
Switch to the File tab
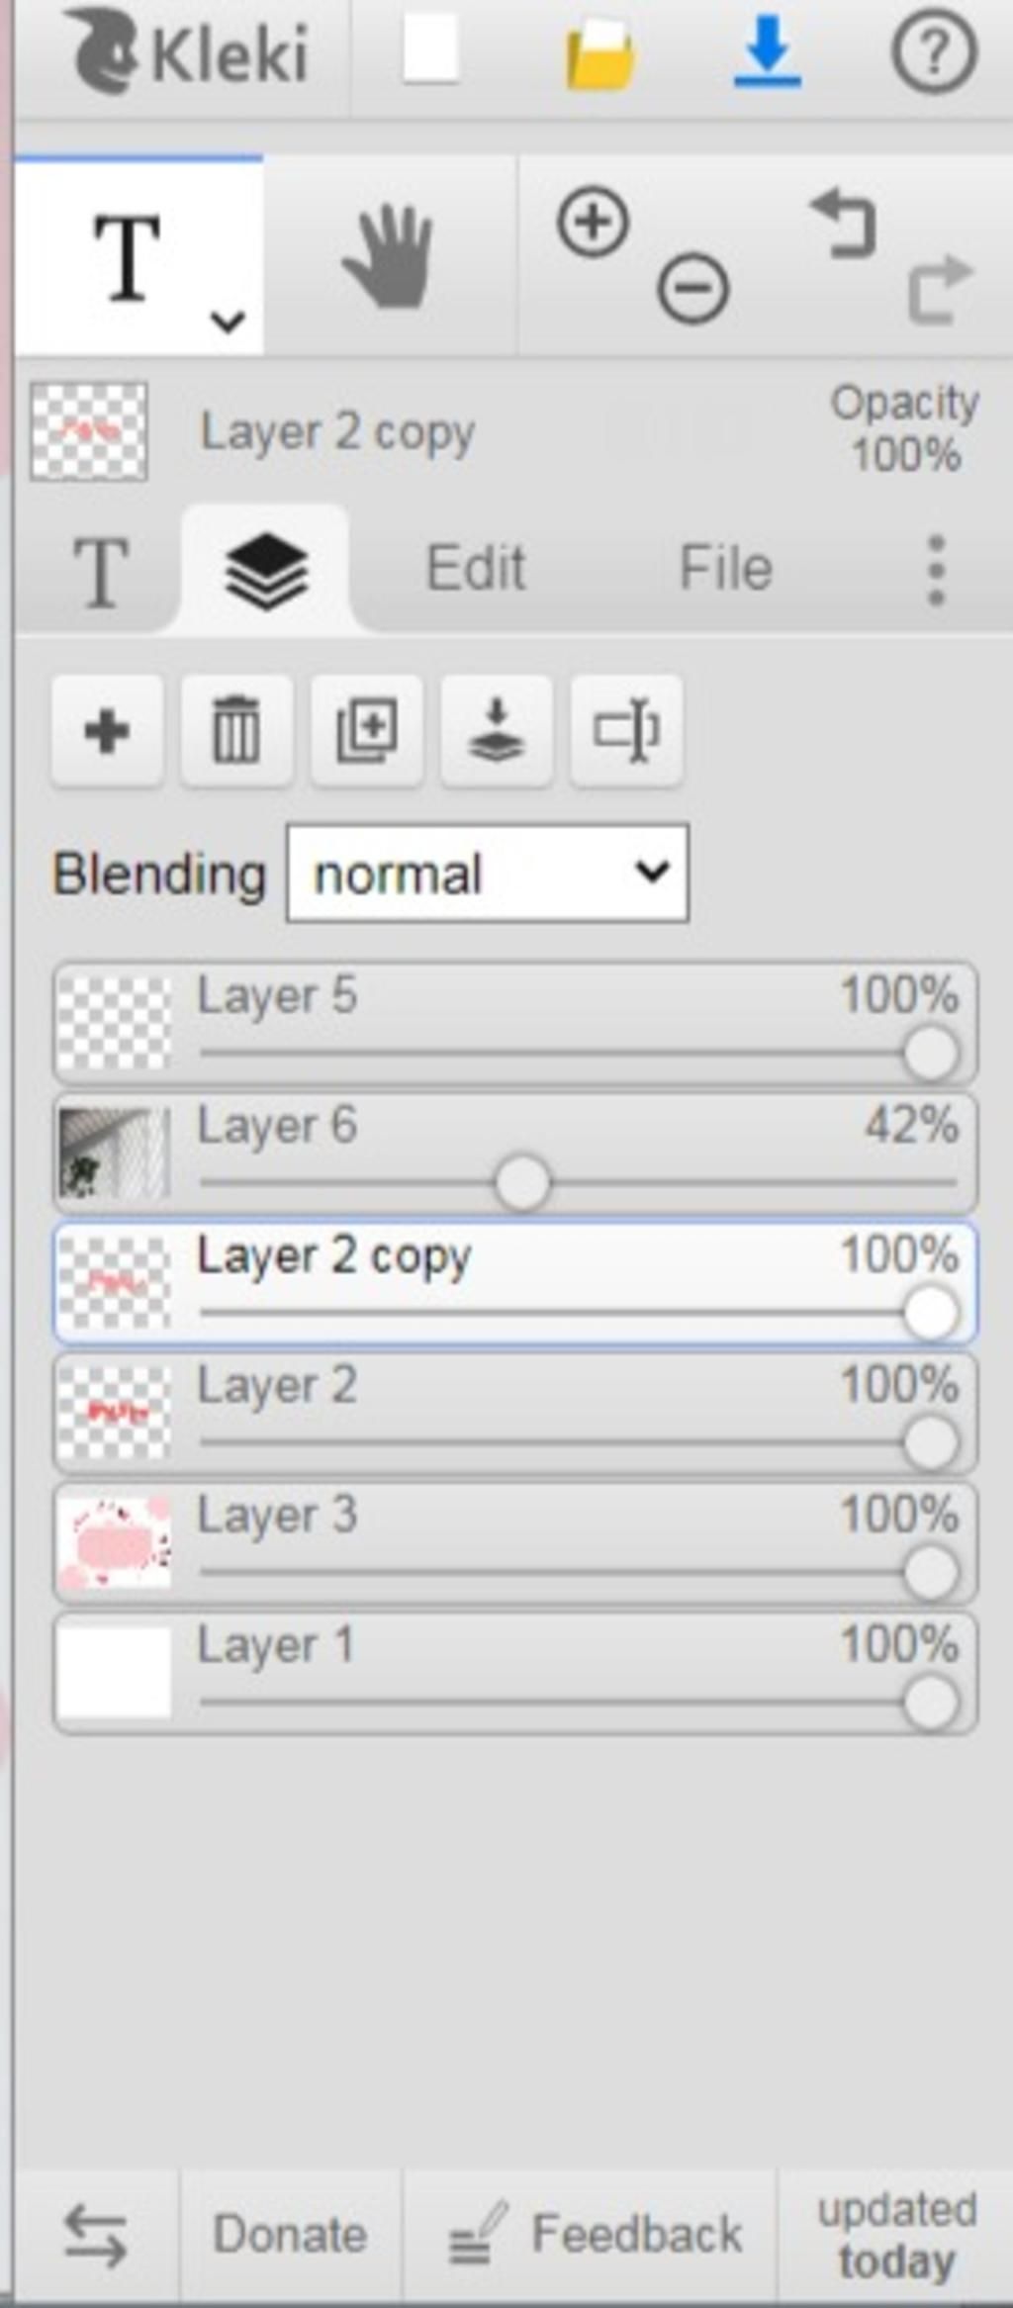[x=725, y=569]
